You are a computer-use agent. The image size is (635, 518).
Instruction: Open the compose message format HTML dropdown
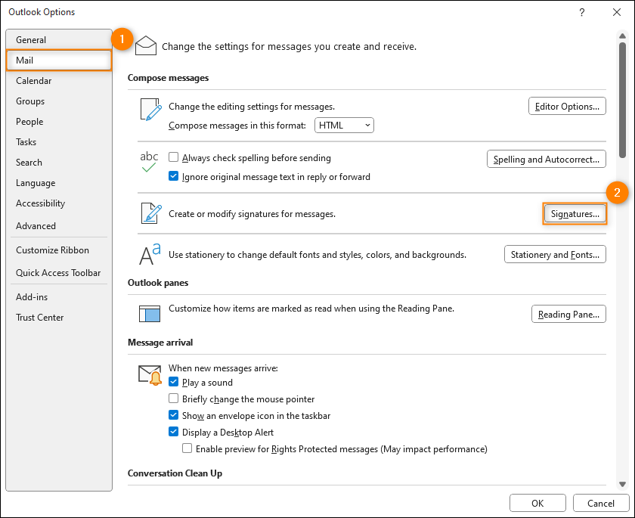click(x=344, y=125)
